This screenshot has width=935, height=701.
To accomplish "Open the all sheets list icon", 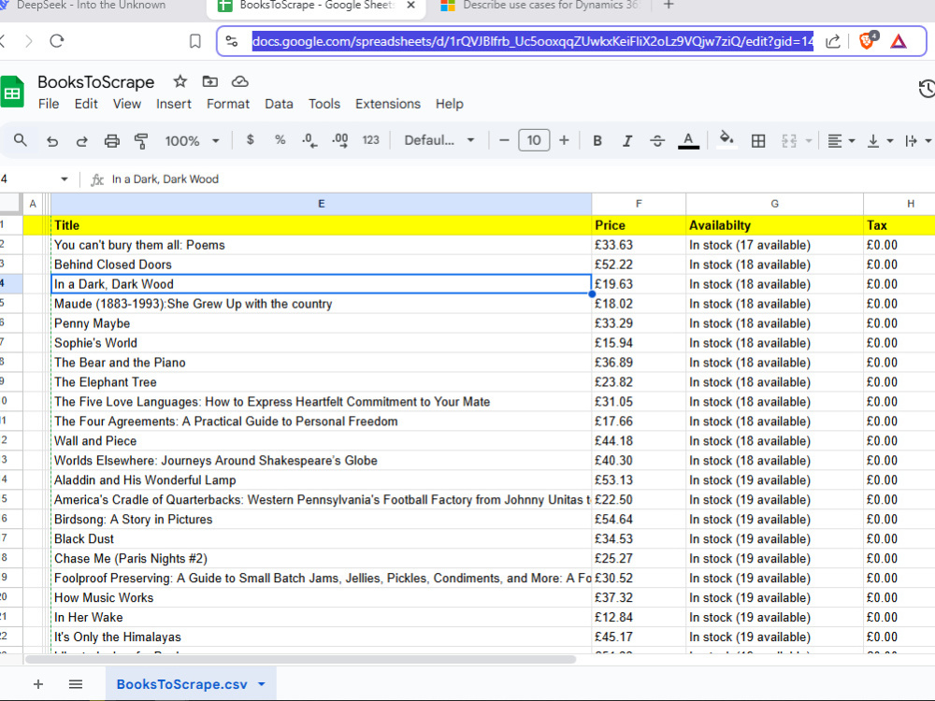I will 75,684.
